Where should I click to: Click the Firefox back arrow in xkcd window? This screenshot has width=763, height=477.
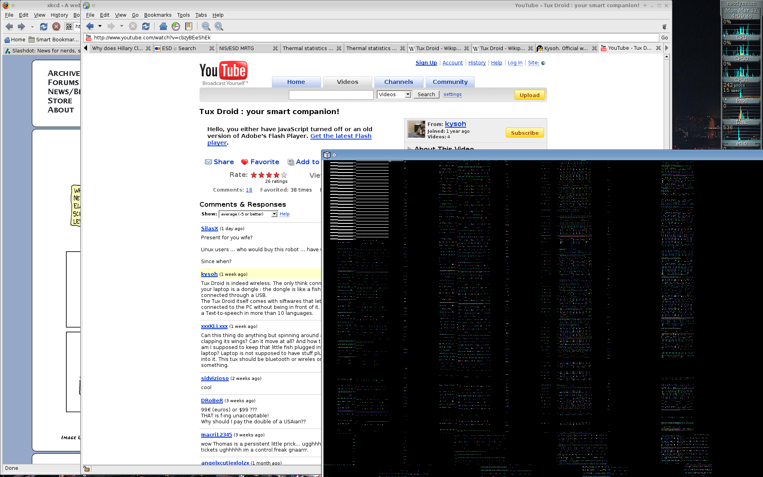(x=9, y=27)
